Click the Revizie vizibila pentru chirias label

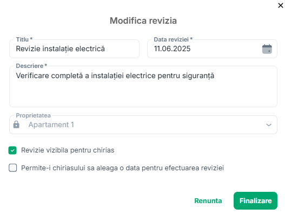coord(68,150)
